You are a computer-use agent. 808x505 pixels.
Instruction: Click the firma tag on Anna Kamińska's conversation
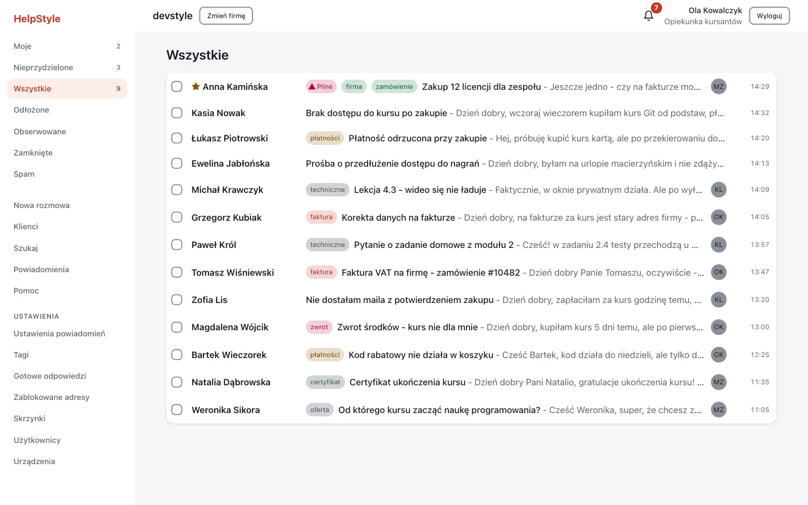tap(354, 86)
